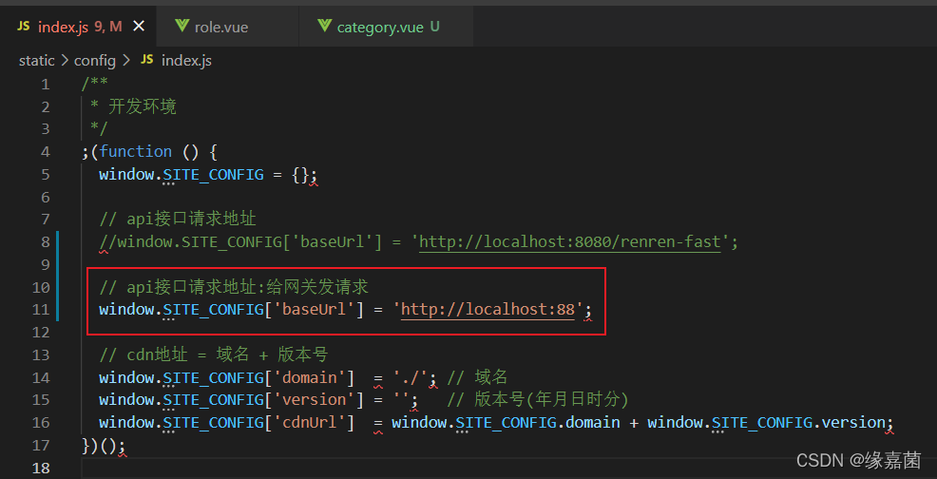This screenshot has width=937, height=479.
Task: Click '.version' at end of line 16
Action: (849, 422)
